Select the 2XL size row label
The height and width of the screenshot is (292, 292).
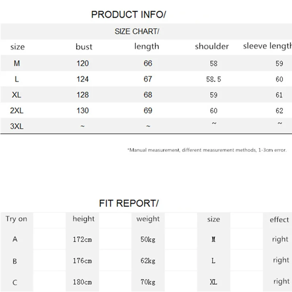(17, 111)
